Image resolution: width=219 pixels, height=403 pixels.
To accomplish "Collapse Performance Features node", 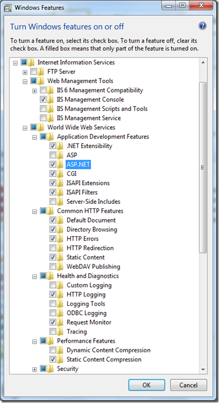I will coord(35,342).
